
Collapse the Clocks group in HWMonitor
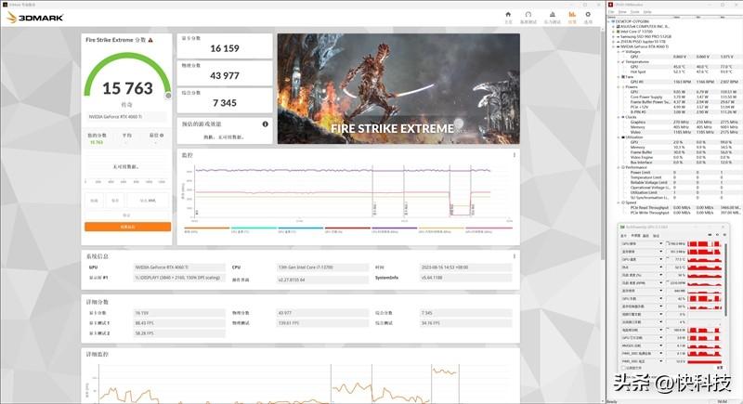pyautogui.click(x=618, y=117)
